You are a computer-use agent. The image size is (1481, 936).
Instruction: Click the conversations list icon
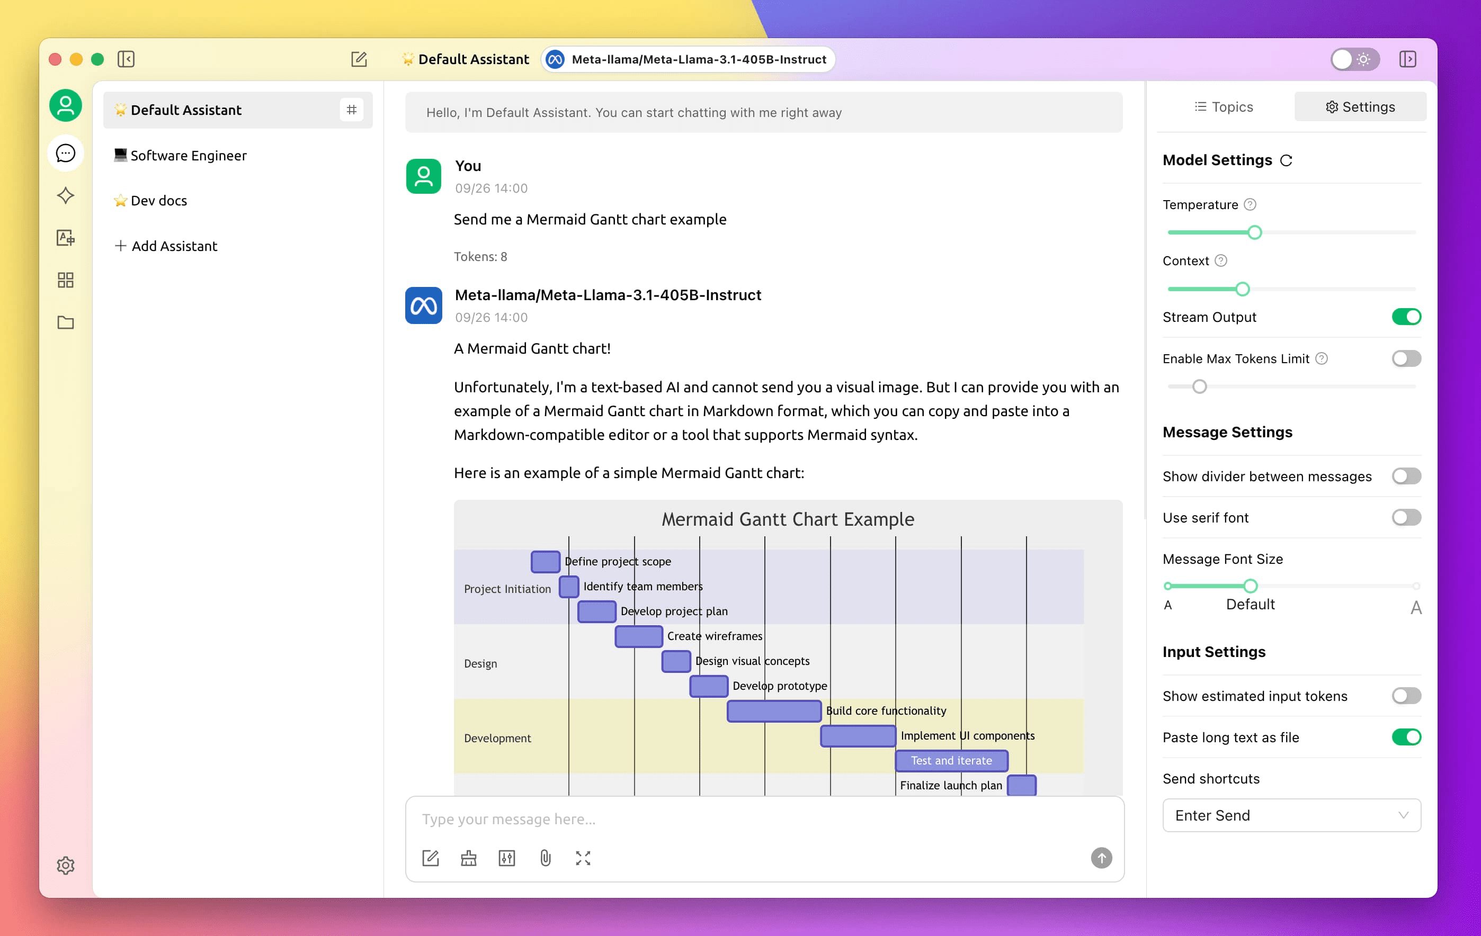coord(65,153)
